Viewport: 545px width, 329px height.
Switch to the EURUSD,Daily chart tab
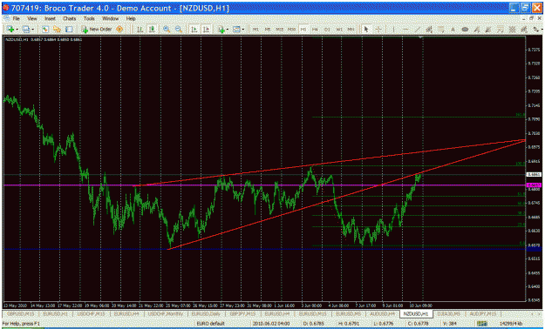coord(206,314)
